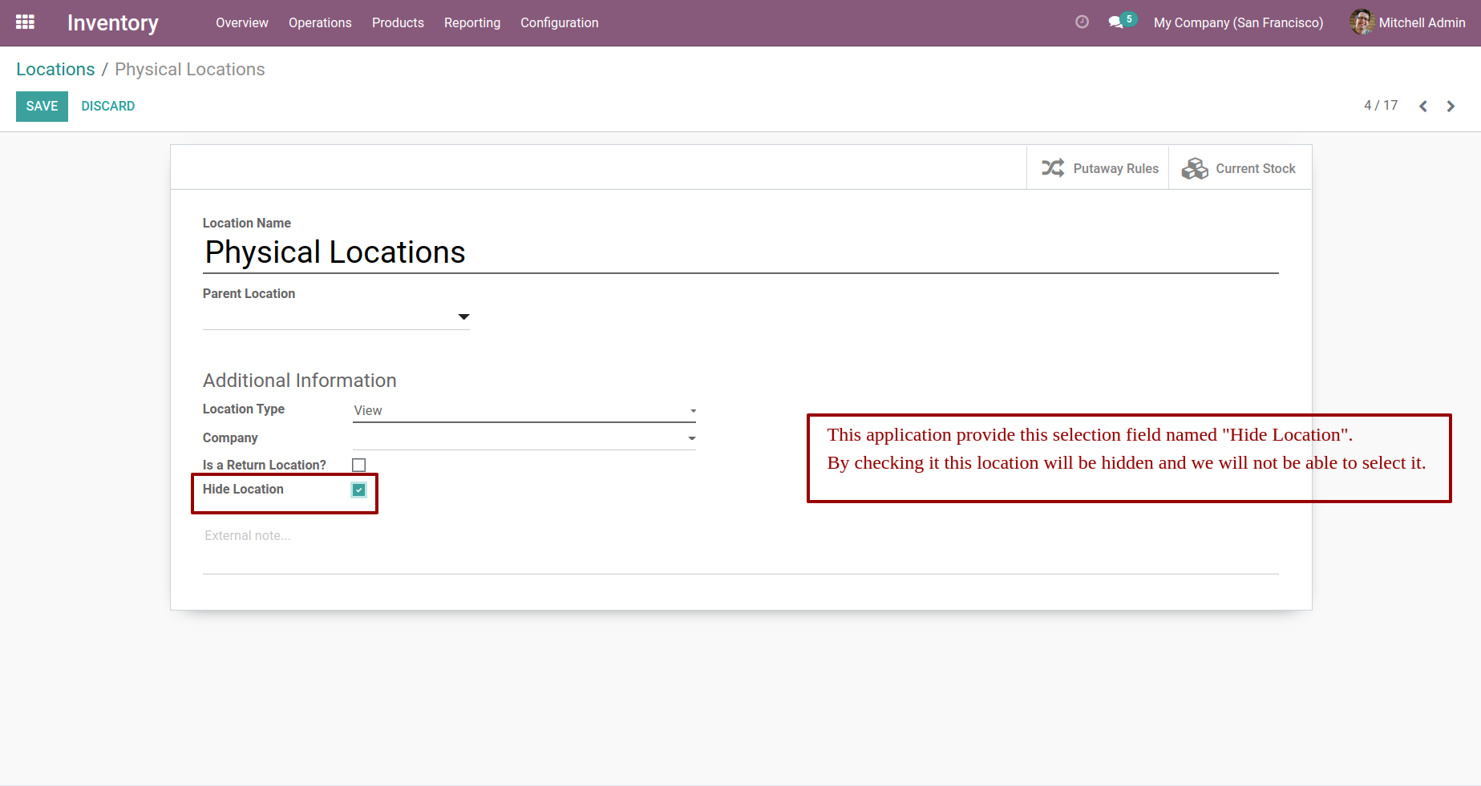This screenshot has height=786, width=1481.
Task: Click the Location Name field Physical Locations
Action: point(740,252)
